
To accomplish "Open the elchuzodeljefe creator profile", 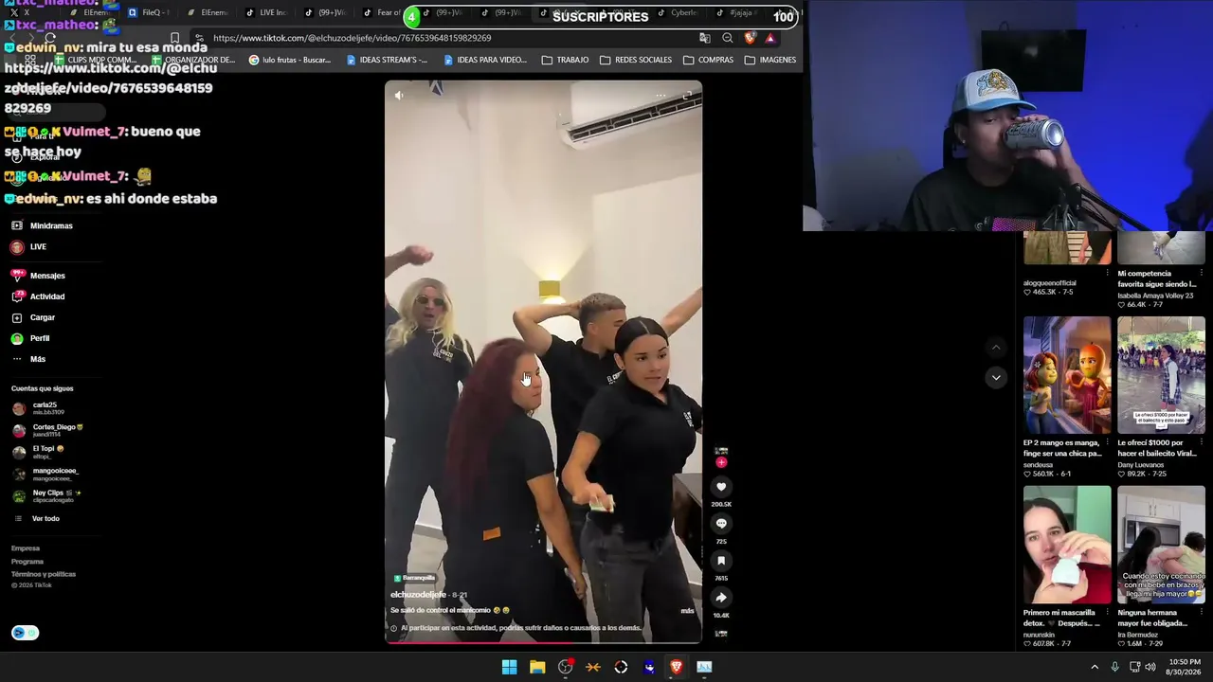I will (418, 595).
